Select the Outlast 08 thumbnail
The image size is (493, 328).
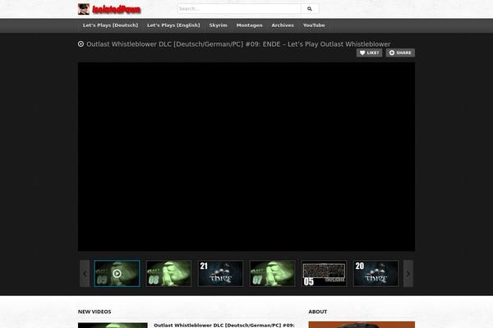pyautogui.click(x=168, y=273)
